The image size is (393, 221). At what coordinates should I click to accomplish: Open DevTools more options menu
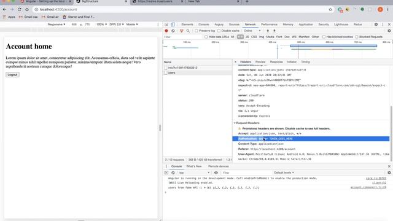[383, 25]
